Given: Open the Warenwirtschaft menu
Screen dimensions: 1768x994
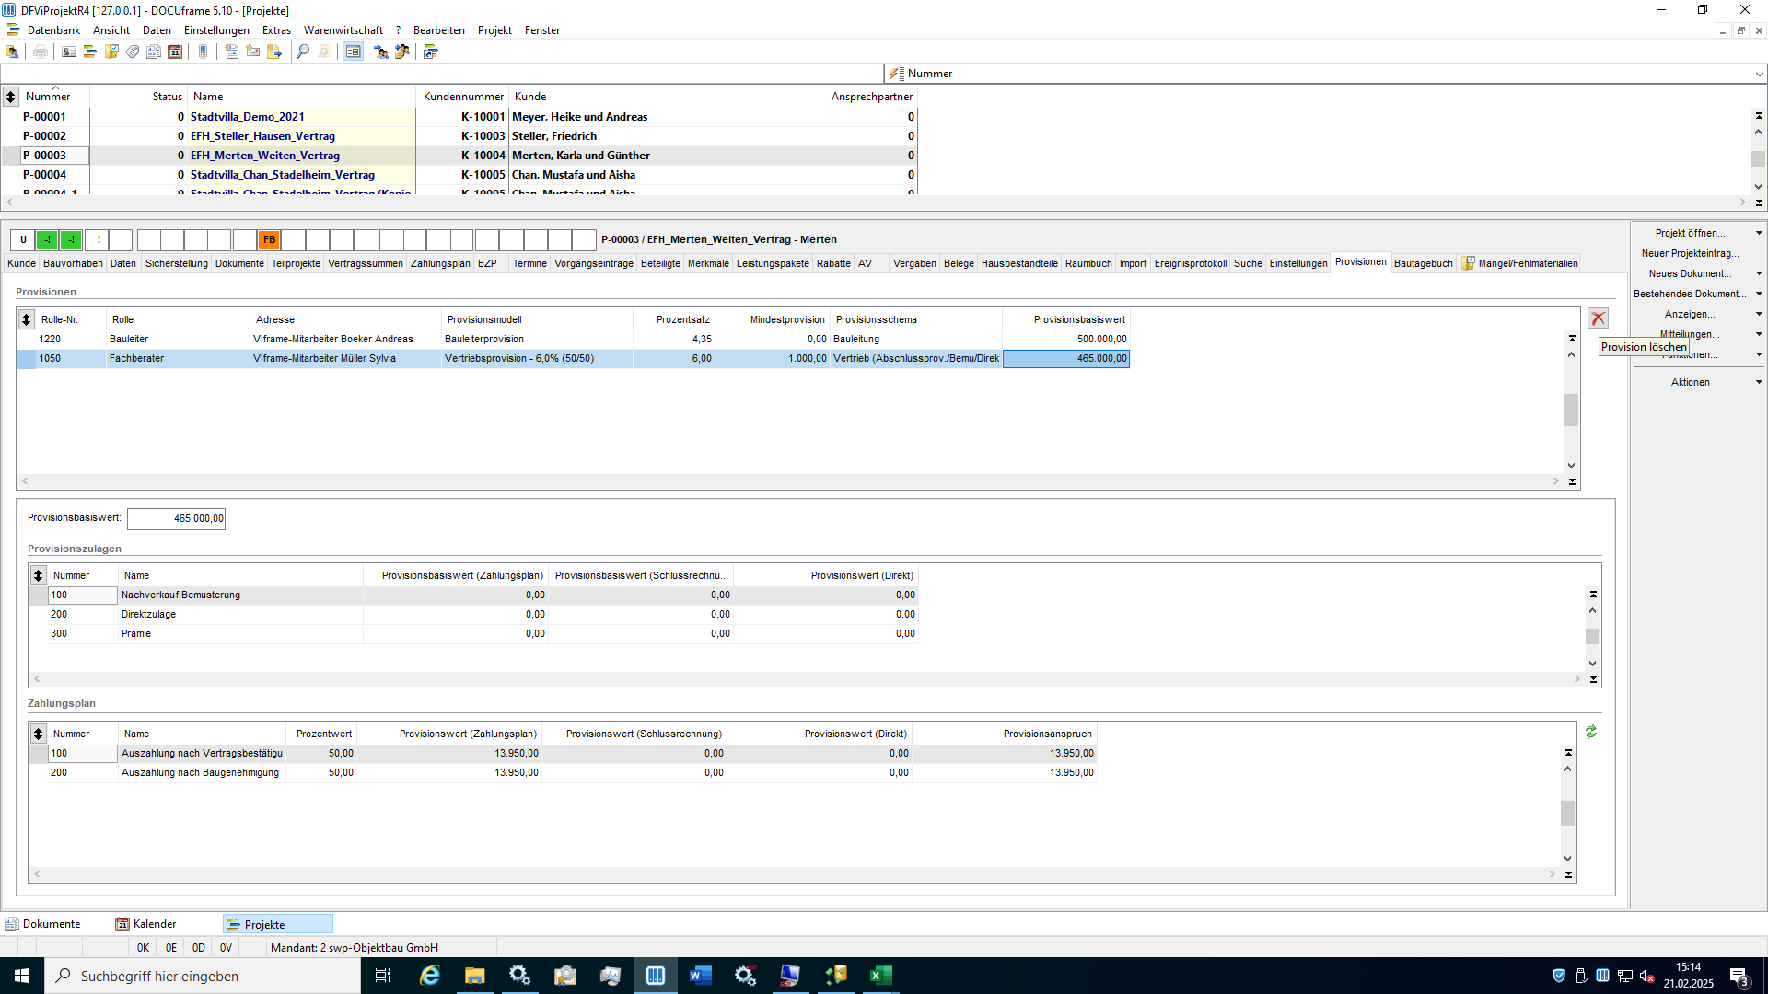Looking at the screenshot, I should [x=343, y=30].
